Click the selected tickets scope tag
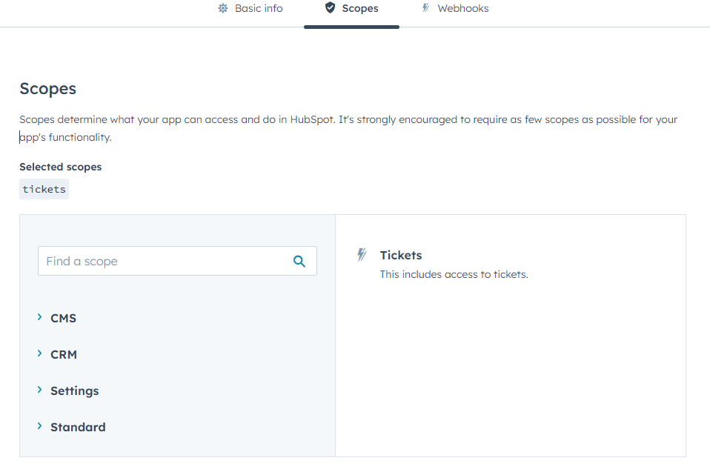Viewport: 710px width, 475px height. 44,189
